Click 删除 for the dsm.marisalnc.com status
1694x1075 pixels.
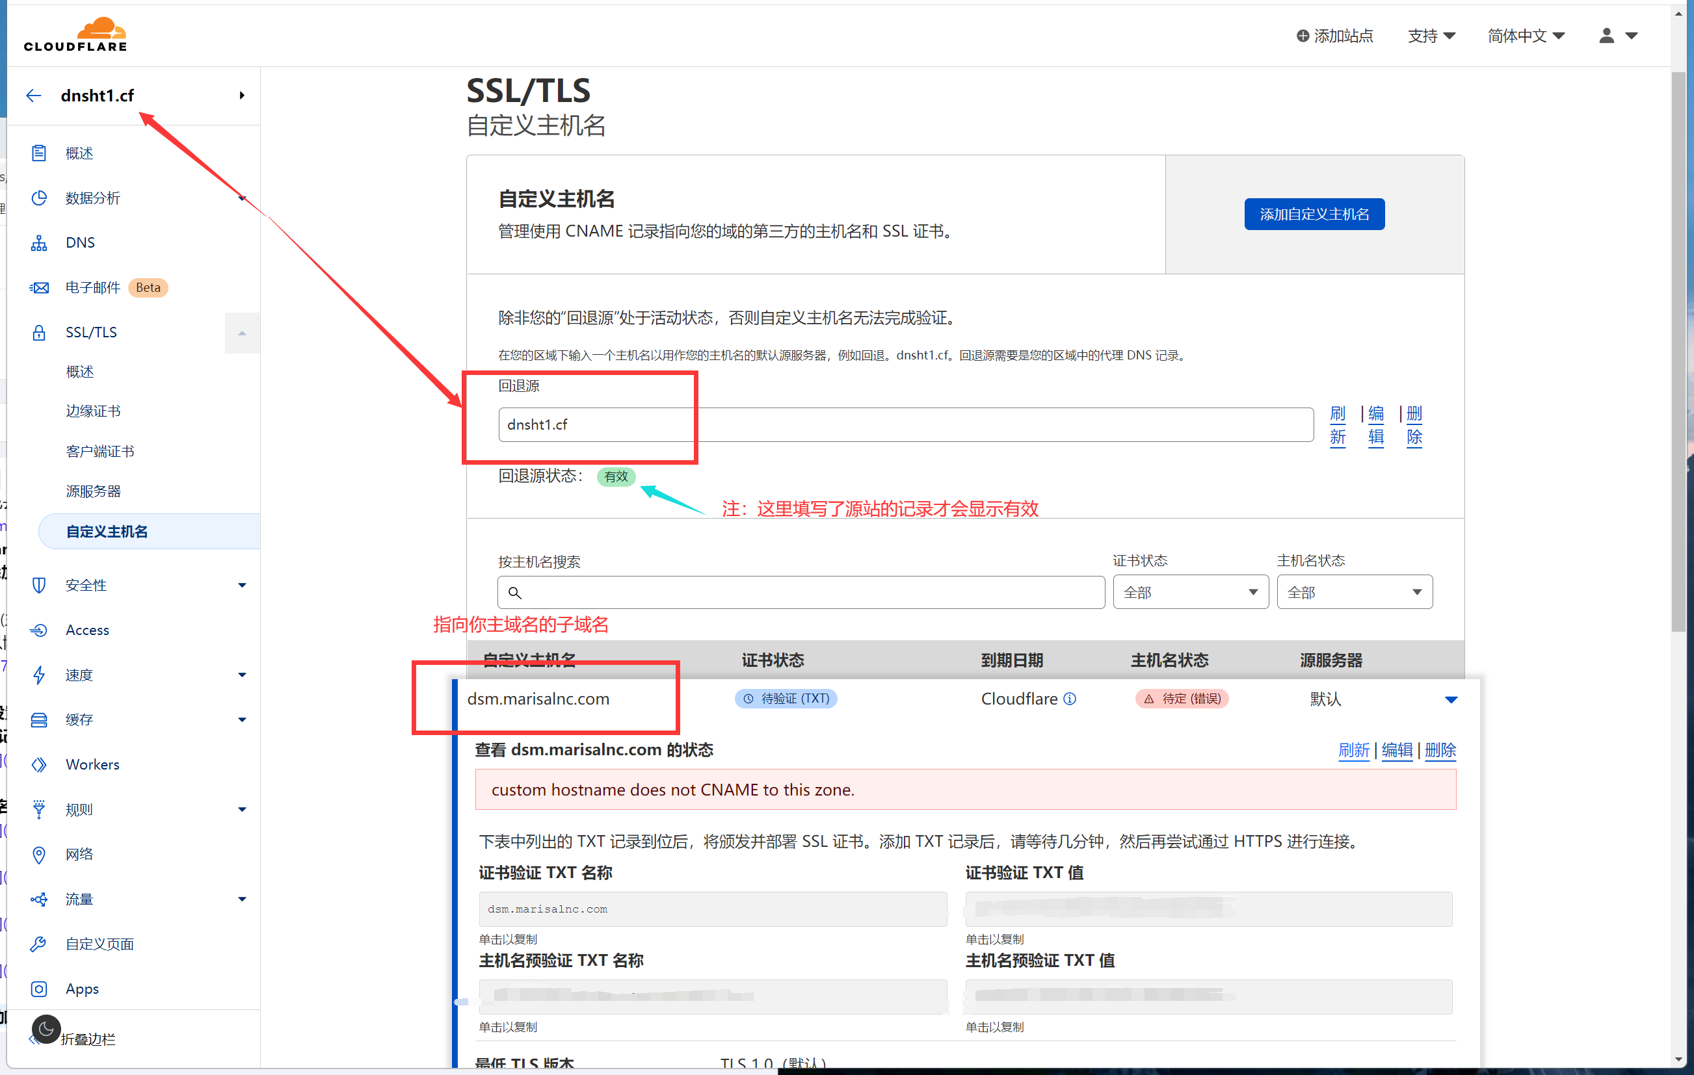(x=1440, y=750)
